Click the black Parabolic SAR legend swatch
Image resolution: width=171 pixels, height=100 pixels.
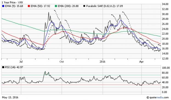click(x=84, y=6)
